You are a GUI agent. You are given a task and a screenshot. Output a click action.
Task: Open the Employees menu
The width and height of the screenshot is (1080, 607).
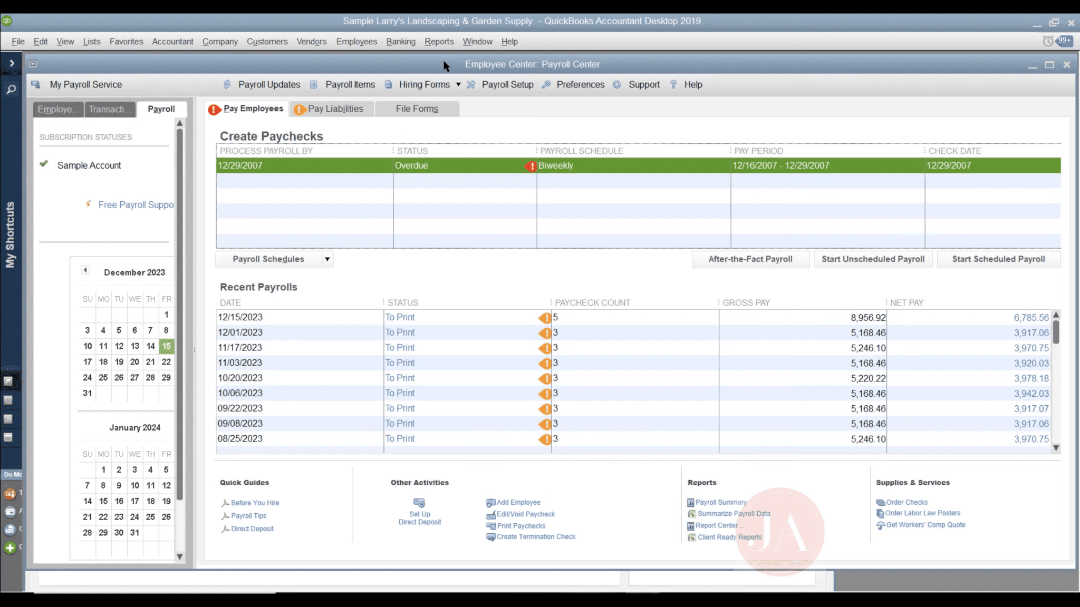coord(356,41)
